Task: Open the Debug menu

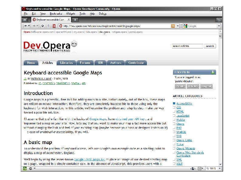Action: (x=103, y=14)
